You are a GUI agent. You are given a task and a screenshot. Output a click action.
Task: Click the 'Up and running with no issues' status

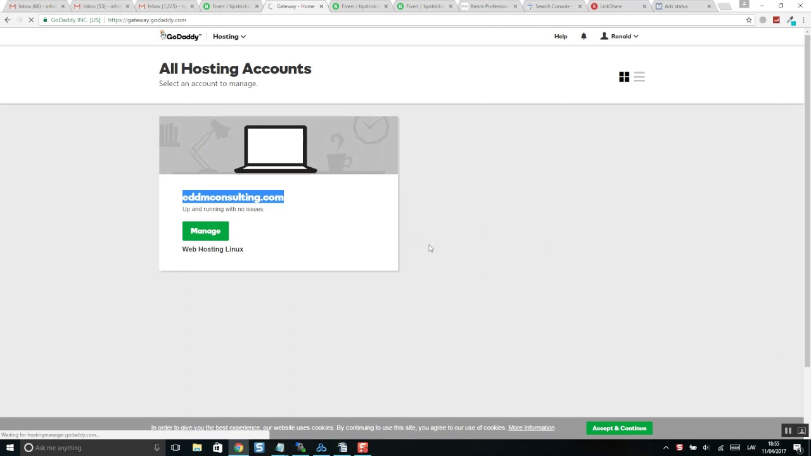pyautogui.click(x=223, y=209)
